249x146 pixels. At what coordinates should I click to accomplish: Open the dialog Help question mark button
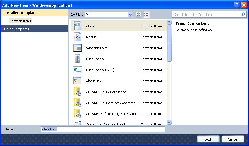click(237, 5)
